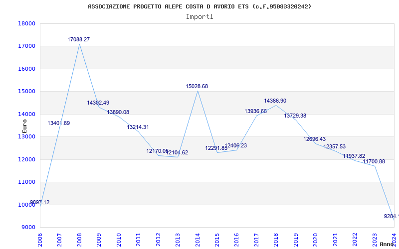Select the 11937.82 data label
This screenshot has width=399, height=249.
(x=354, y=156)
